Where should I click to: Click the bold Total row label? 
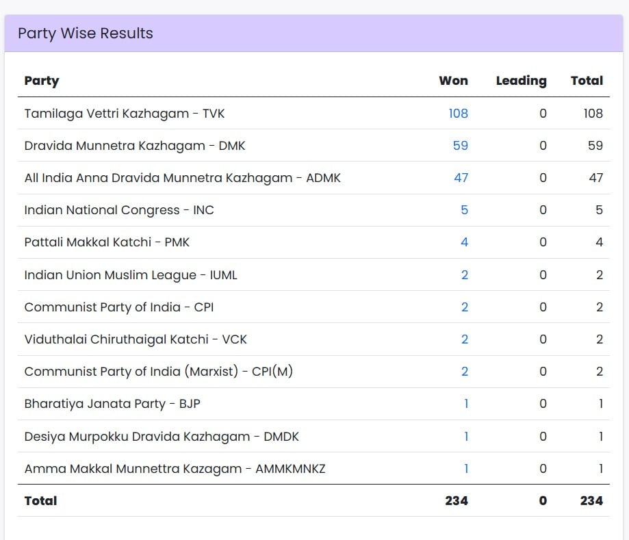tap(40, 501)
